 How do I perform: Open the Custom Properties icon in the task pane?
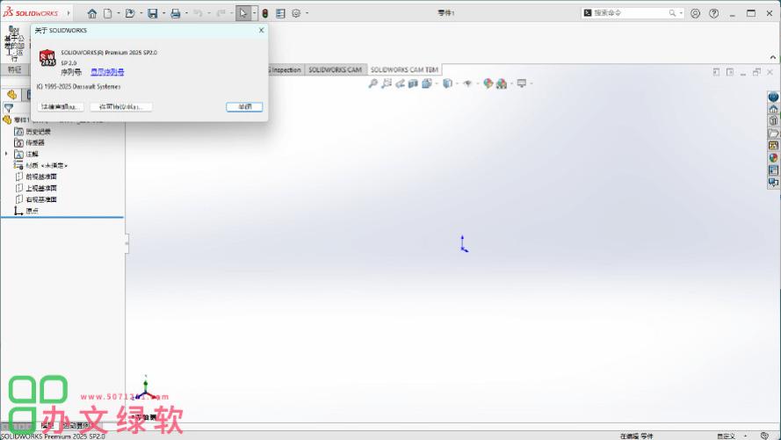pyautogui.click(x=773, y=170)
